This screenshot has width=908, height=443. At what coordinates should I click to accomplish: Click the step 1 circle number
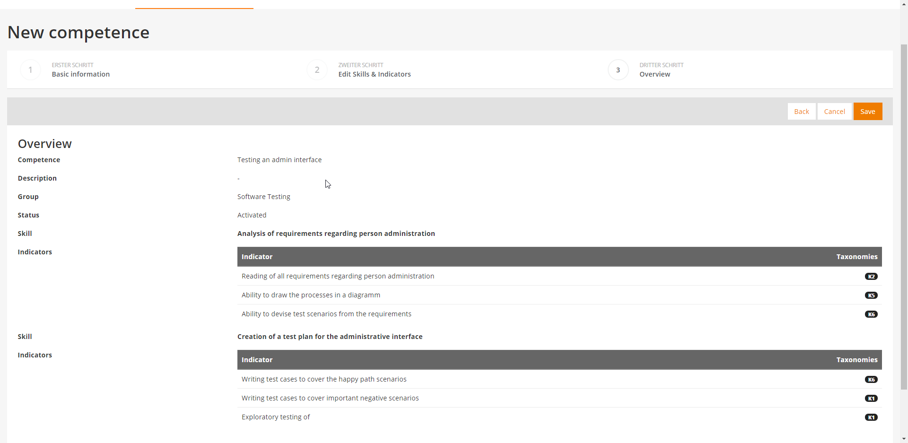click(31, 70)
